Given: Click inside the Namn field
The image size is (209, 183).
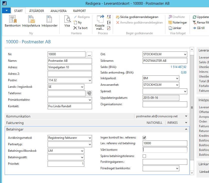Looking at the screenshot, I should pyautogui.click(x=70, y=61).
